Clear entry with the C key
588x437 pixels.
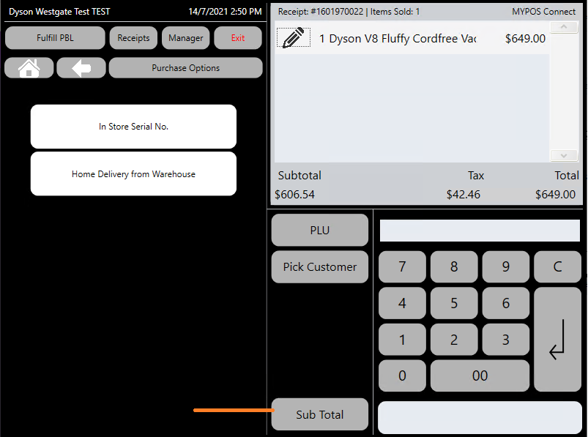tap(558, 266)
